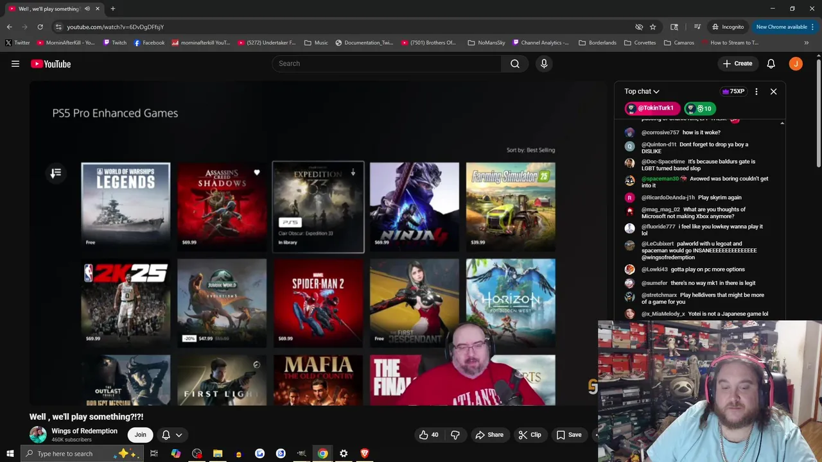Focus the YouTube search field
Image resolution: width=822 pixels, height=462 pixels.
387,64
